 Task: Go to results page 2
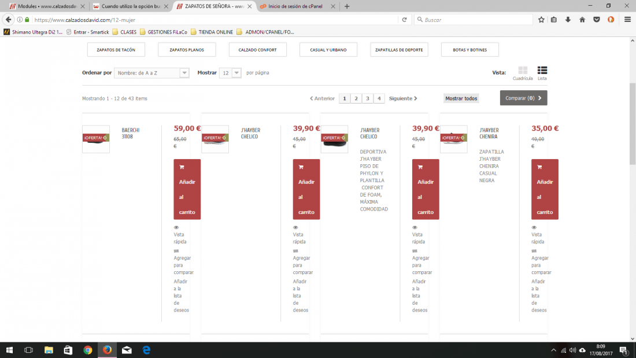356,98
